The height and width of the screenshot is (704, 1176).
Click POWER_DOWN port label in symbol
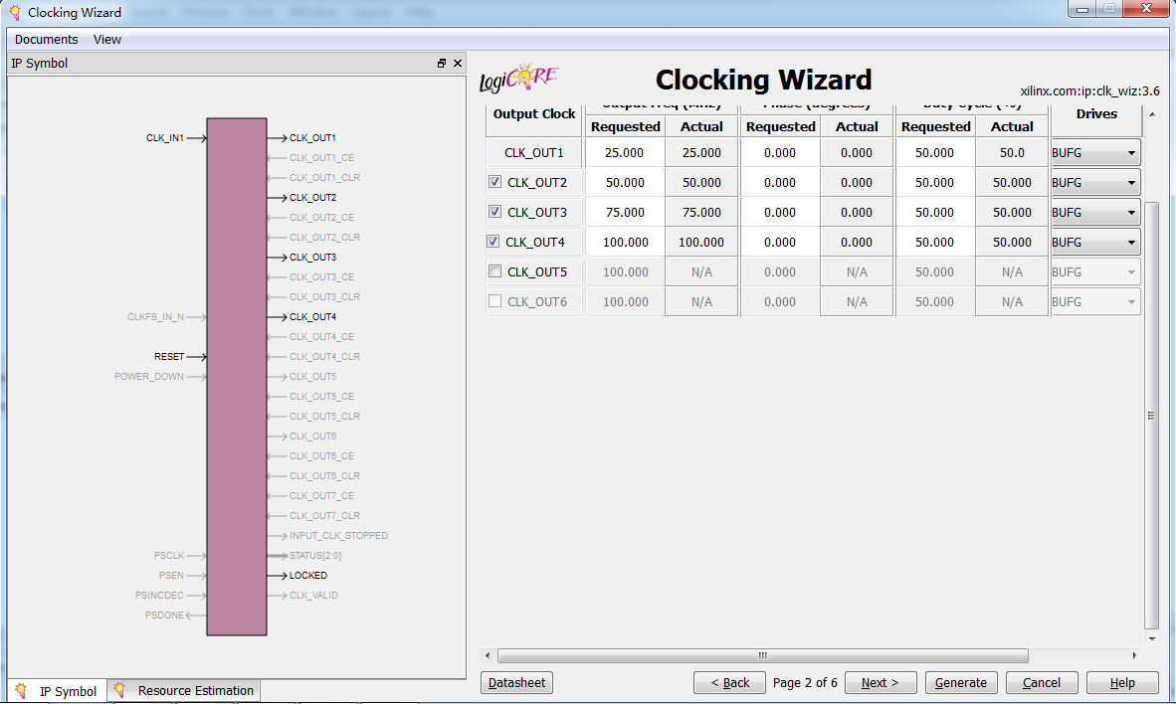(148, 377)
